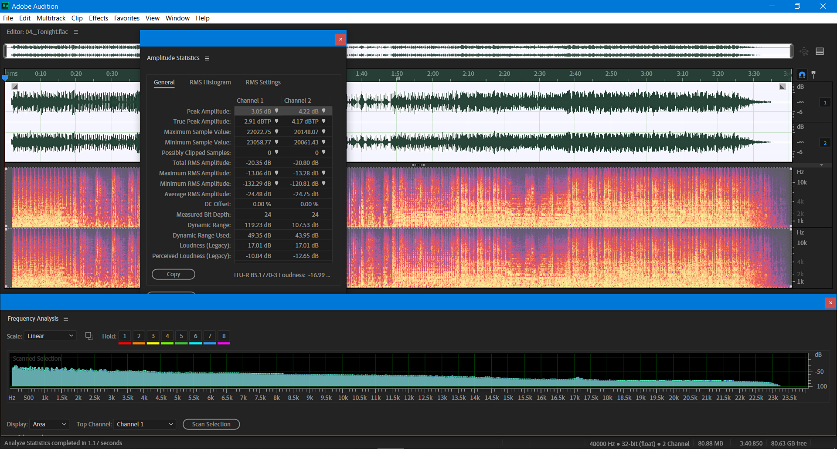Click the copy-to-clipboard icon beside Scale
Image resolution: width=837 pixels, height=449 pixels.
pos(89,335)
